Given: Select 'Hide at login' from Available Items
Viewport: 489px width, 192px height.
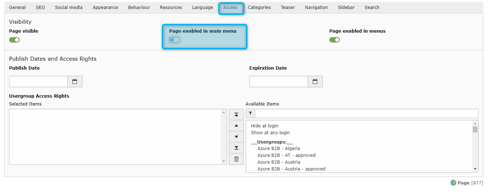Looking at the screenshot, I should 265,126.
